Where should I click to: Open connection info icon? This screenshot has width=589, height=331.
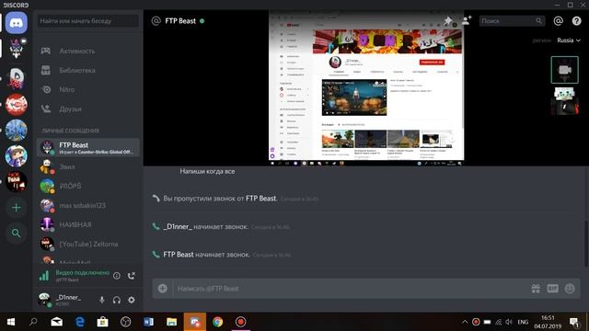click(x=117, y=276)
